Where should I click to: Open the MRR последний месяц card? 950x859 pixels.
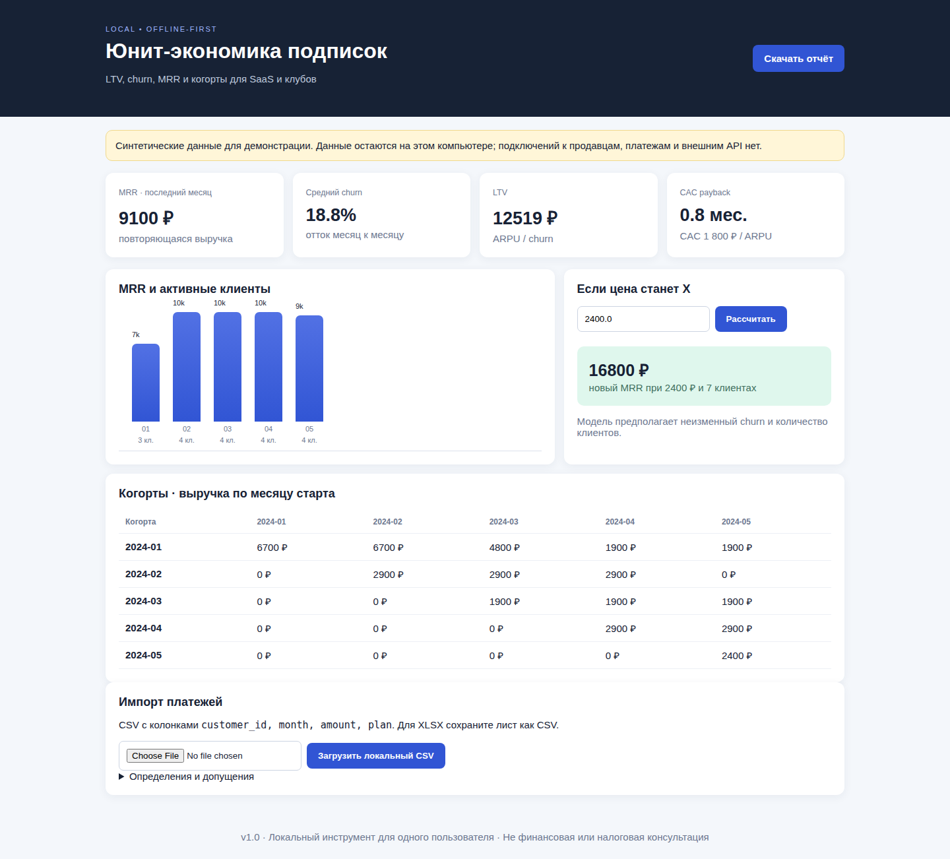click(x=195, y=215)
